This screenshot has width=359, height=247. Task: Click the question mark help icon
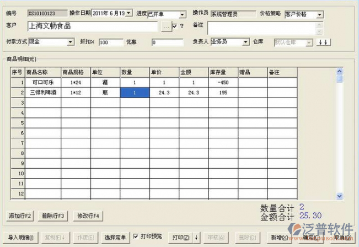click(x=182, y=26)
